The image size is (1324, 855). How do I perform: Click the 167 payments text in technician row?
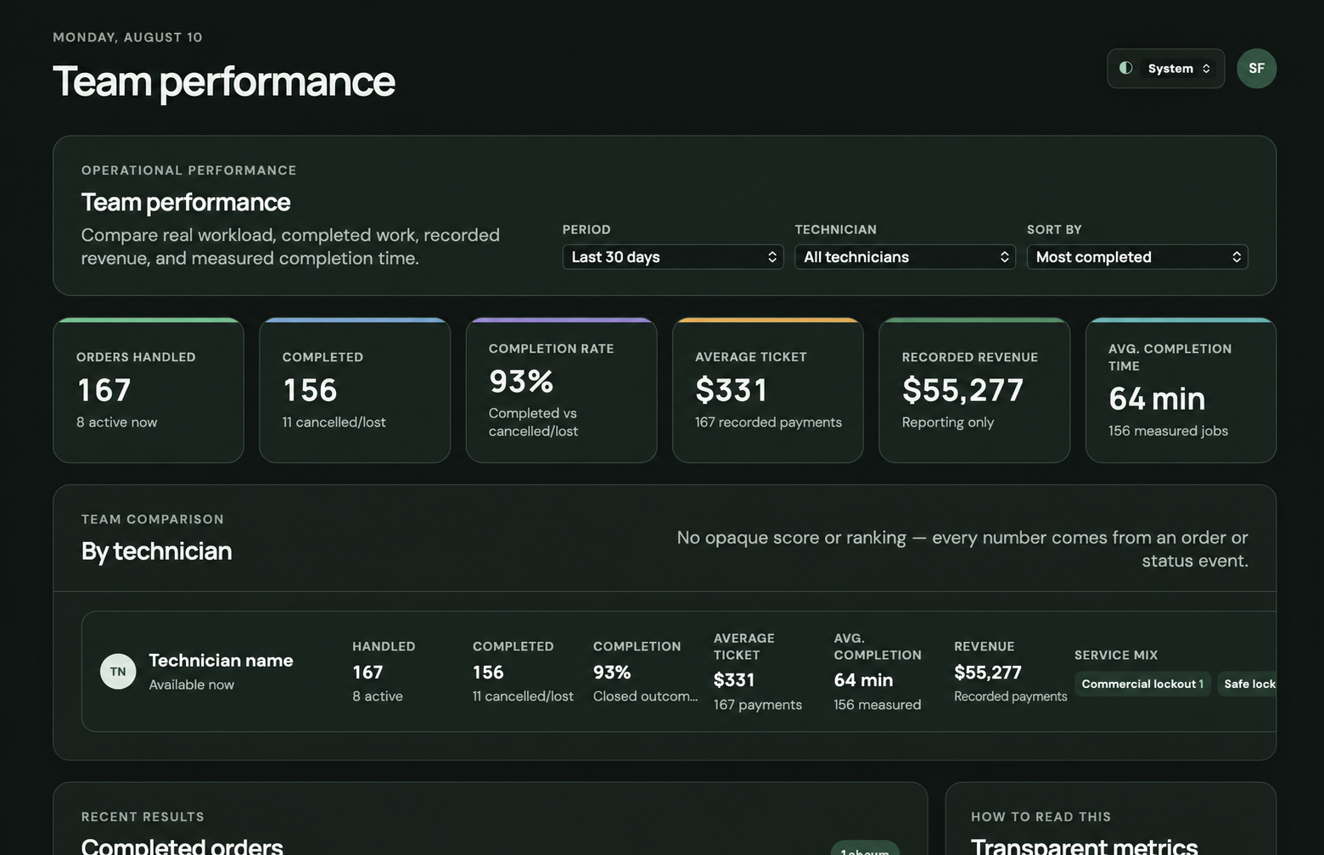pos(758,705)
